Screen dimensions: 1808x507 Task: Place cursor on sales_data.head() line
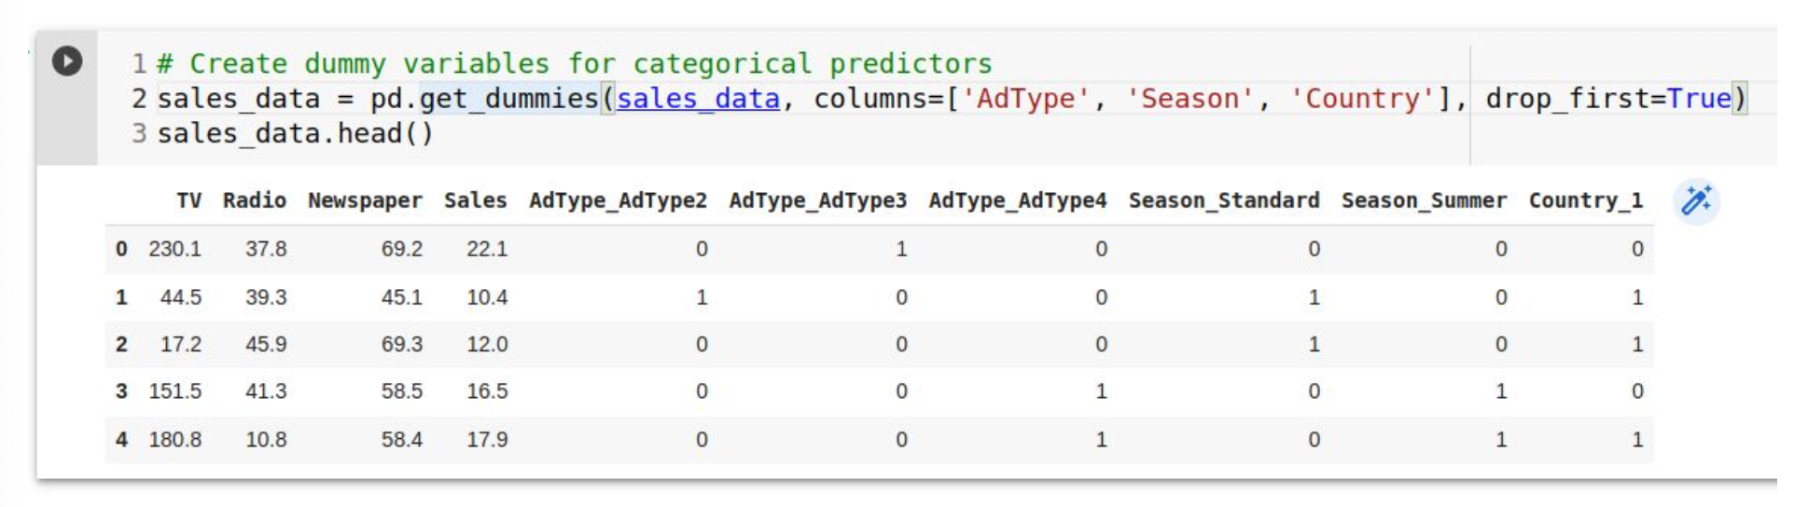[295, 133]
